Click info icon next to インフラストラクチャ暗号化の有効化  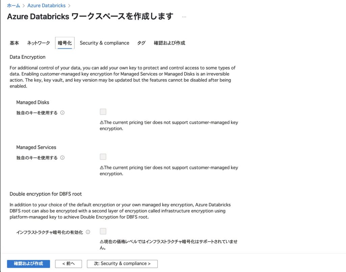point(88,232)
